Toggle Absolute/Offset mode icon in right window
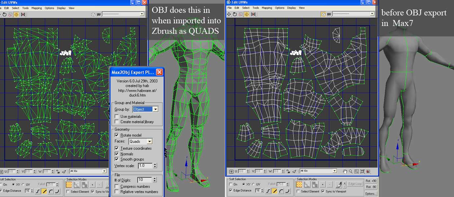 pyautogui.click(x=231, y=171)
